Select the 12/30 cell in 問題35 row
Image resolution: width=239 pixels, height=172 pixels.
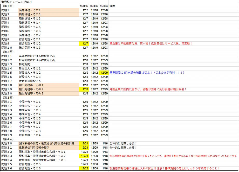tap(94, 164)
